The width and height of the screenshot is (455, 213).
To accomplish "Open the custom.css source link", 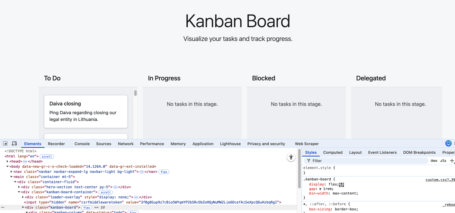I will click(x=440, y=180).
